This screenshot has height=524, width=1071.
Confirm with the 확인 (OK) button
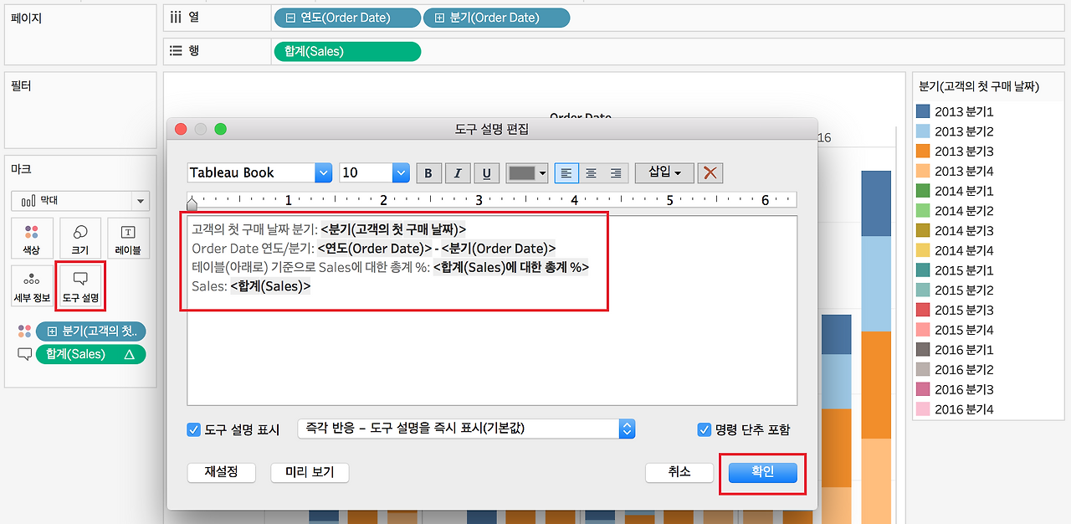(x=762, y=472)
